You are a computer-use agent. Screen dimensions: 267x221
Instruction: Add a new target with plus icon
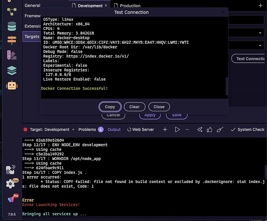[x=260, y=6]
